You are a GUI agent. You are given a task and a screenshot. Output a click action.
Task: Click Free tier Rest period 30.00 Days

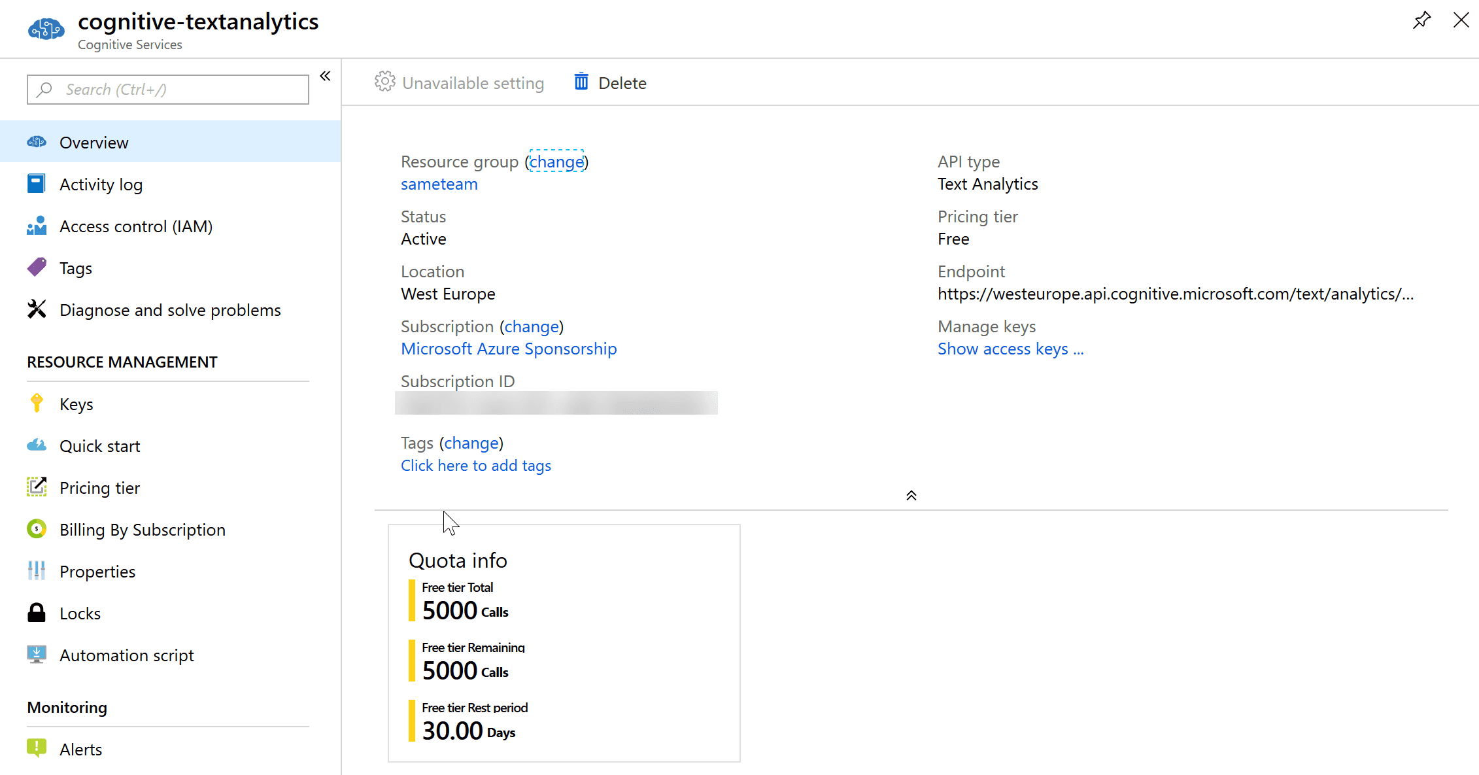click(468, 731)
